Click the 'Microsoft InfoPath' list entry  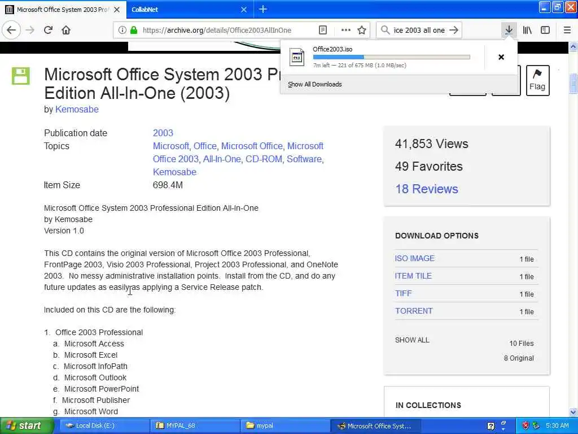[95, 366]
